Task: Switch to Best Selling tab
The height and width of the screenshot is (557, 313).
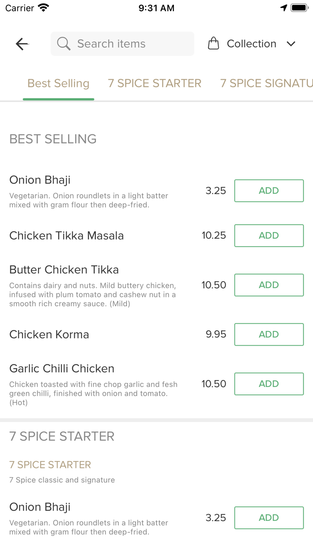Action: point(59,84)
